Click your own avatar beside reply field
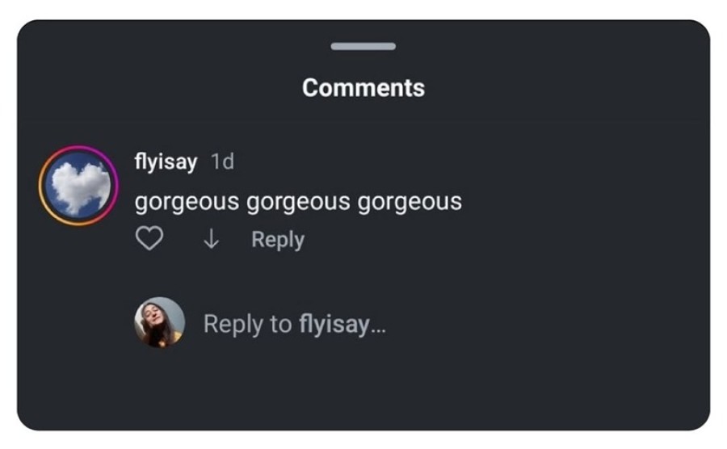The height and width of the screenshot is (449, 727). coord(159,322)
